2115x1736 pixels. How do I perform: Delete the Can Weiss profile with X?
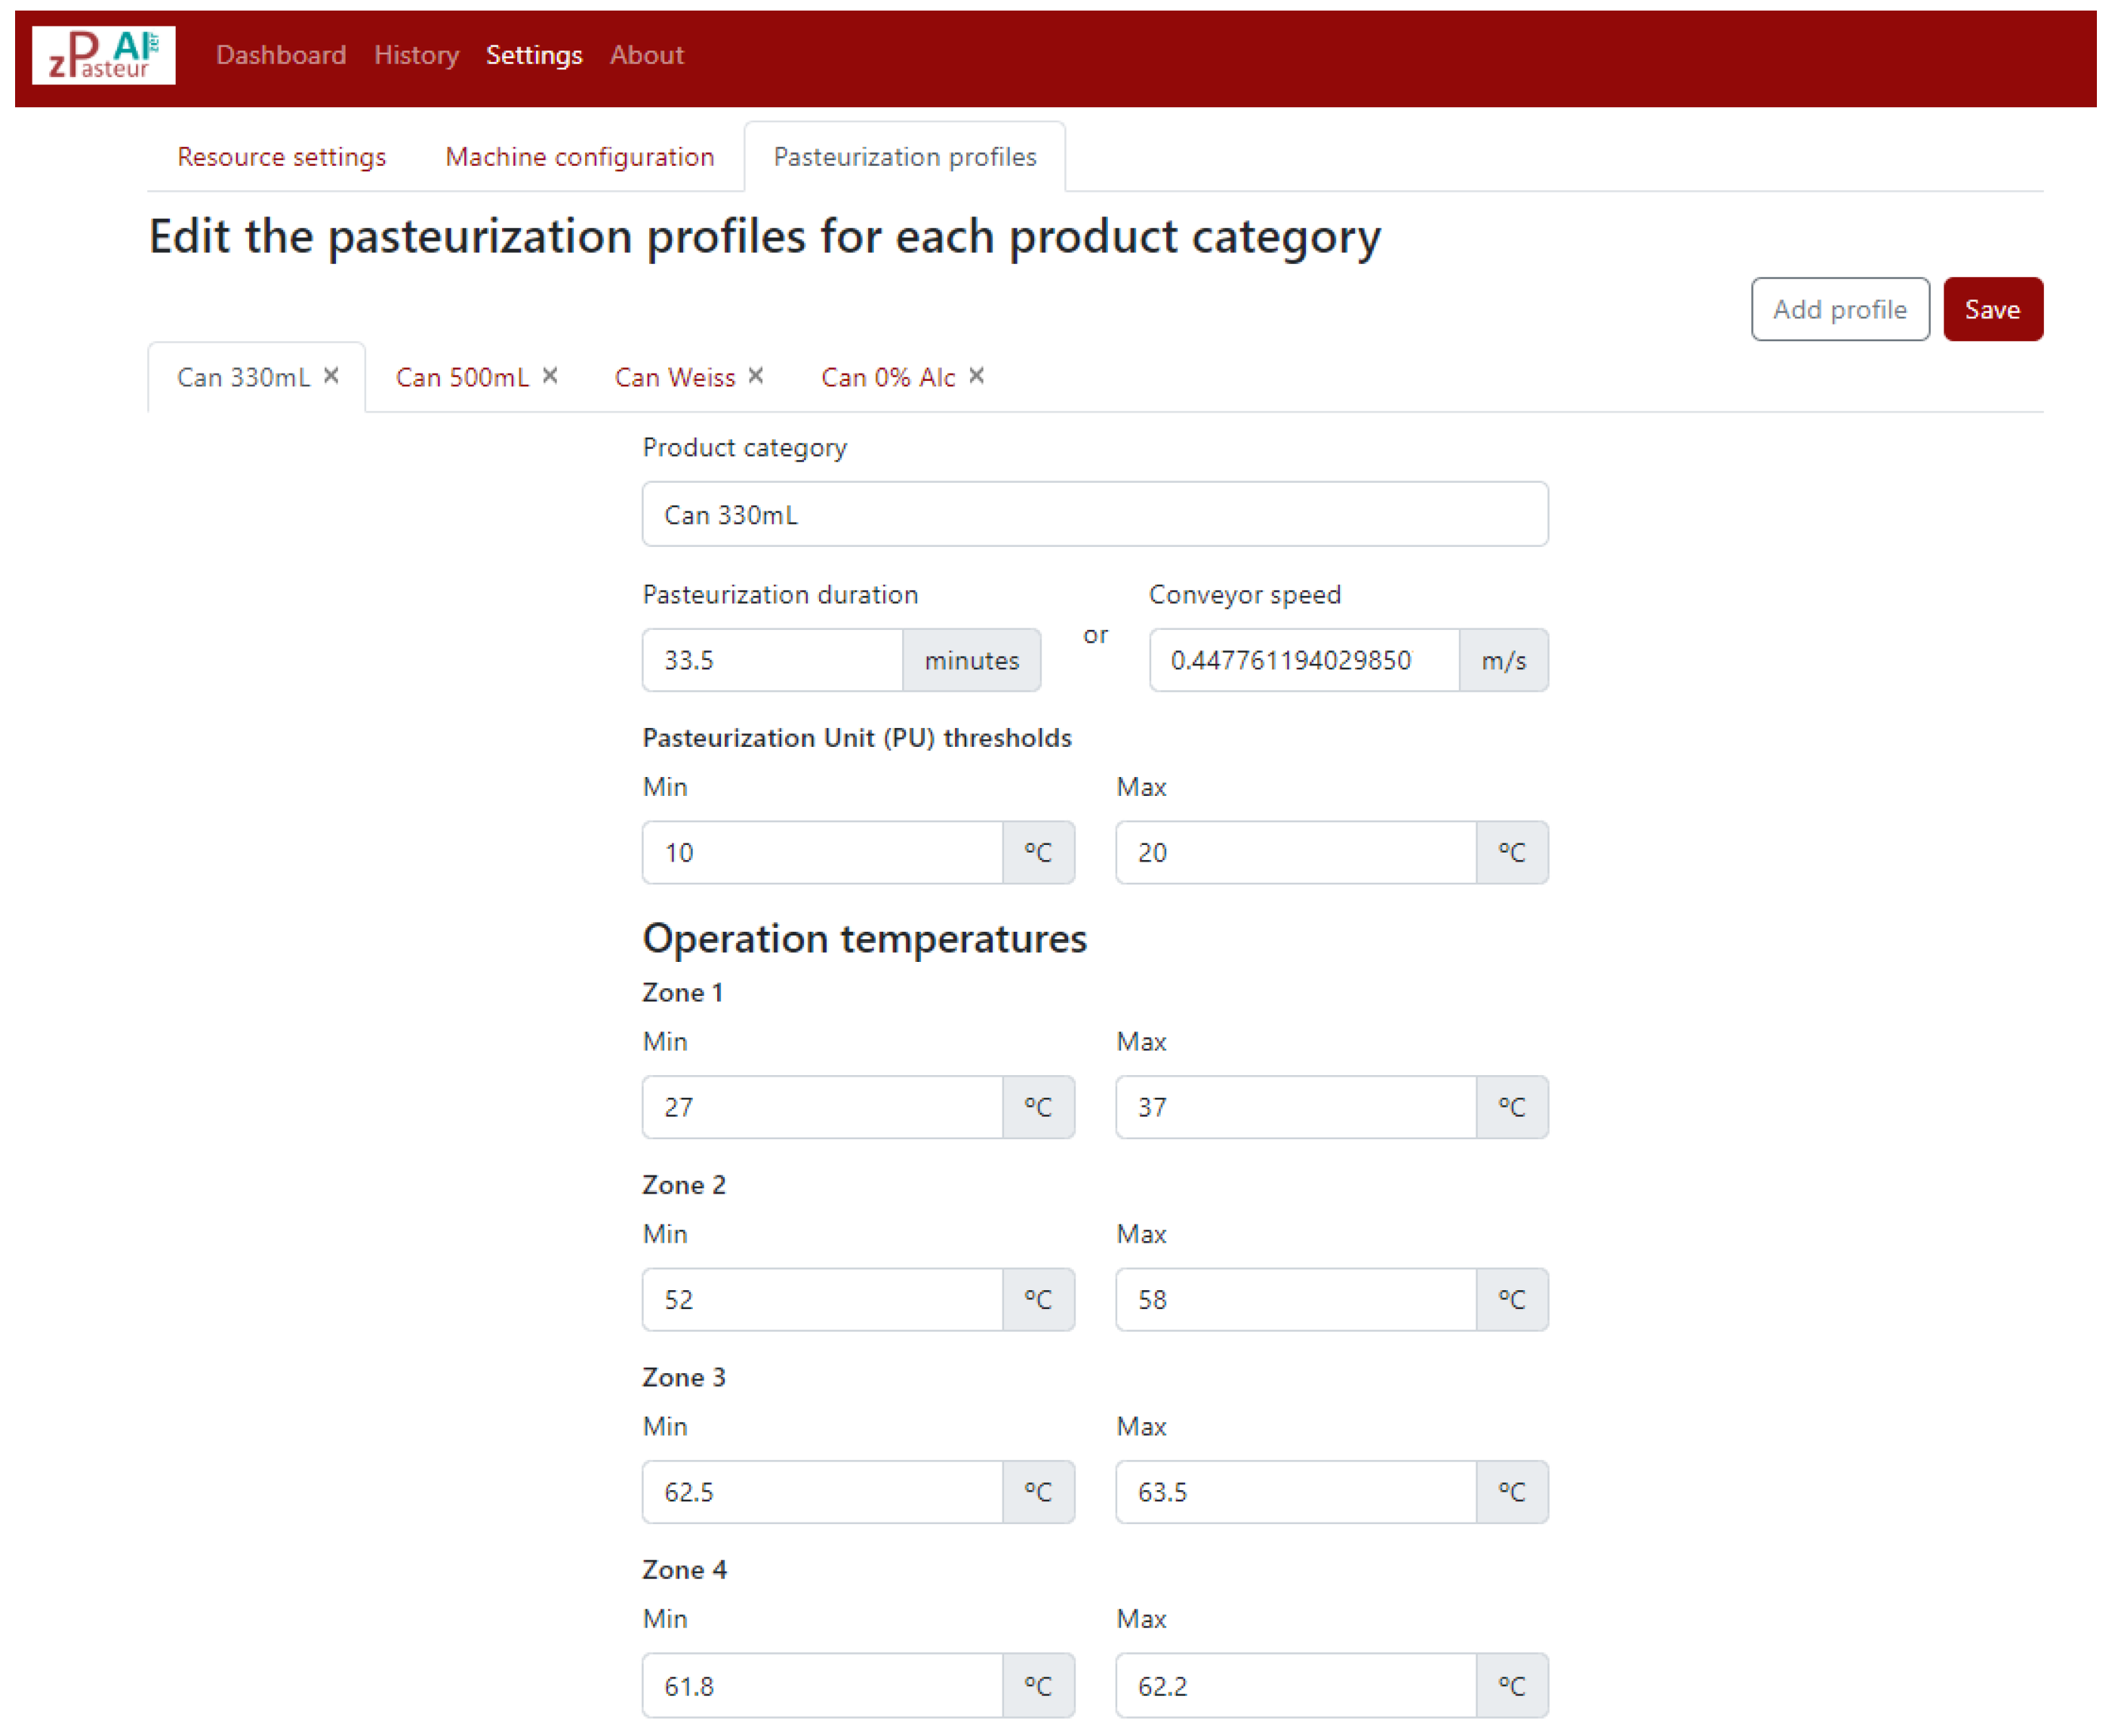756,376
